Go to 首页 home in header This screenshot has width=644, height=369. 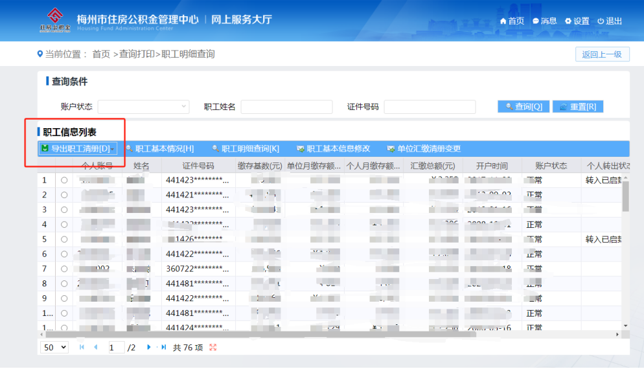tap(512, 21)
